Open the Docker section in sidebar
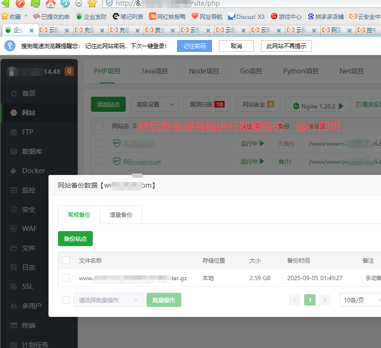Viewport: 381px width, 348px height. (x=33, y=171)
